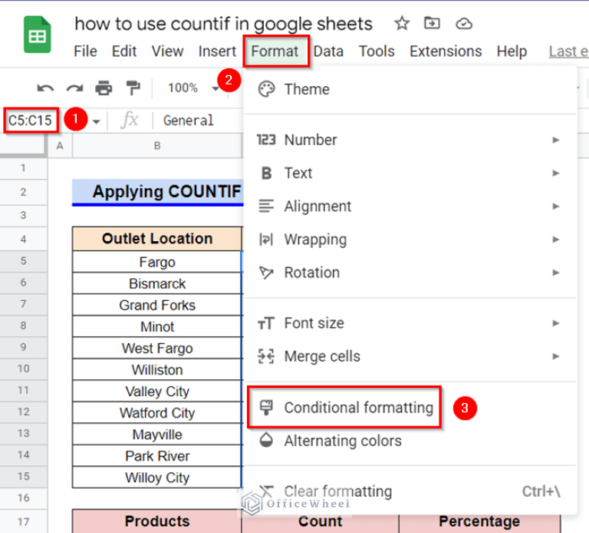Click the Google Sheets logo icon
589x533 pixels.
click(37, 37)
